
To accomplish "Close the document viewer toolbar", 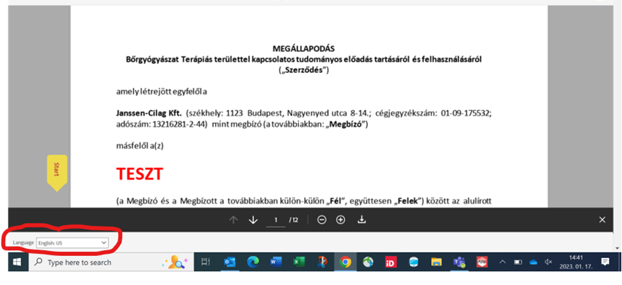I will click(602, 220).
